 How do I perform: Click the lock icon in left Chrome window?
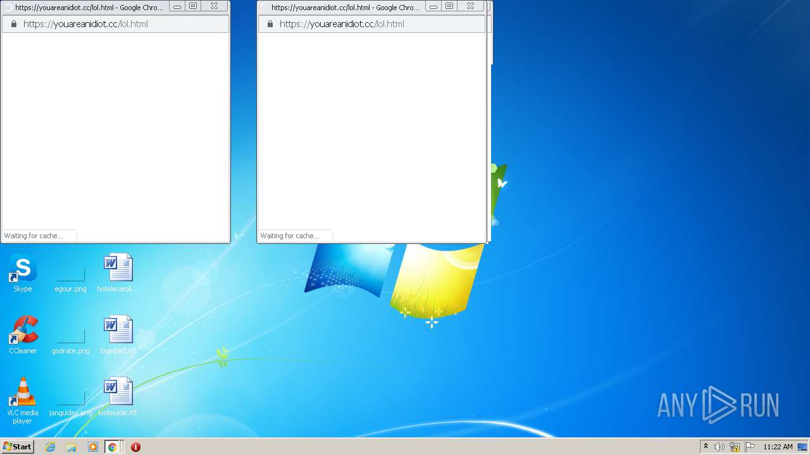13,24
